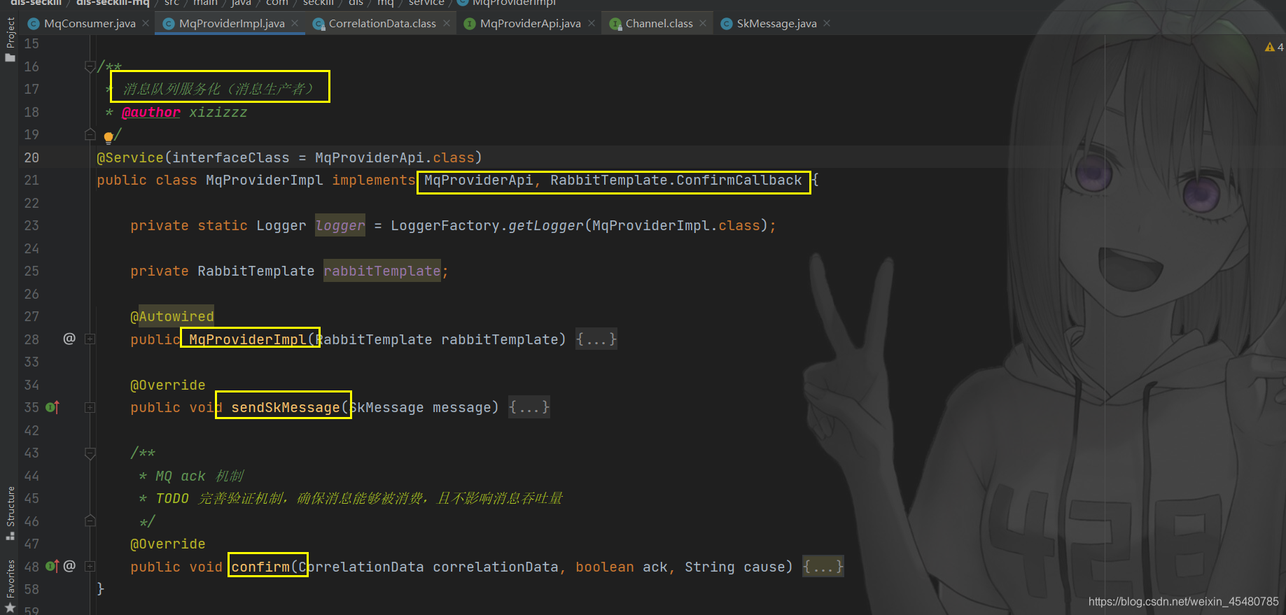This screenshot has height=615, width=1286.
Task: Click the @ gutter marker on line 48
Action: click(69, 566)
